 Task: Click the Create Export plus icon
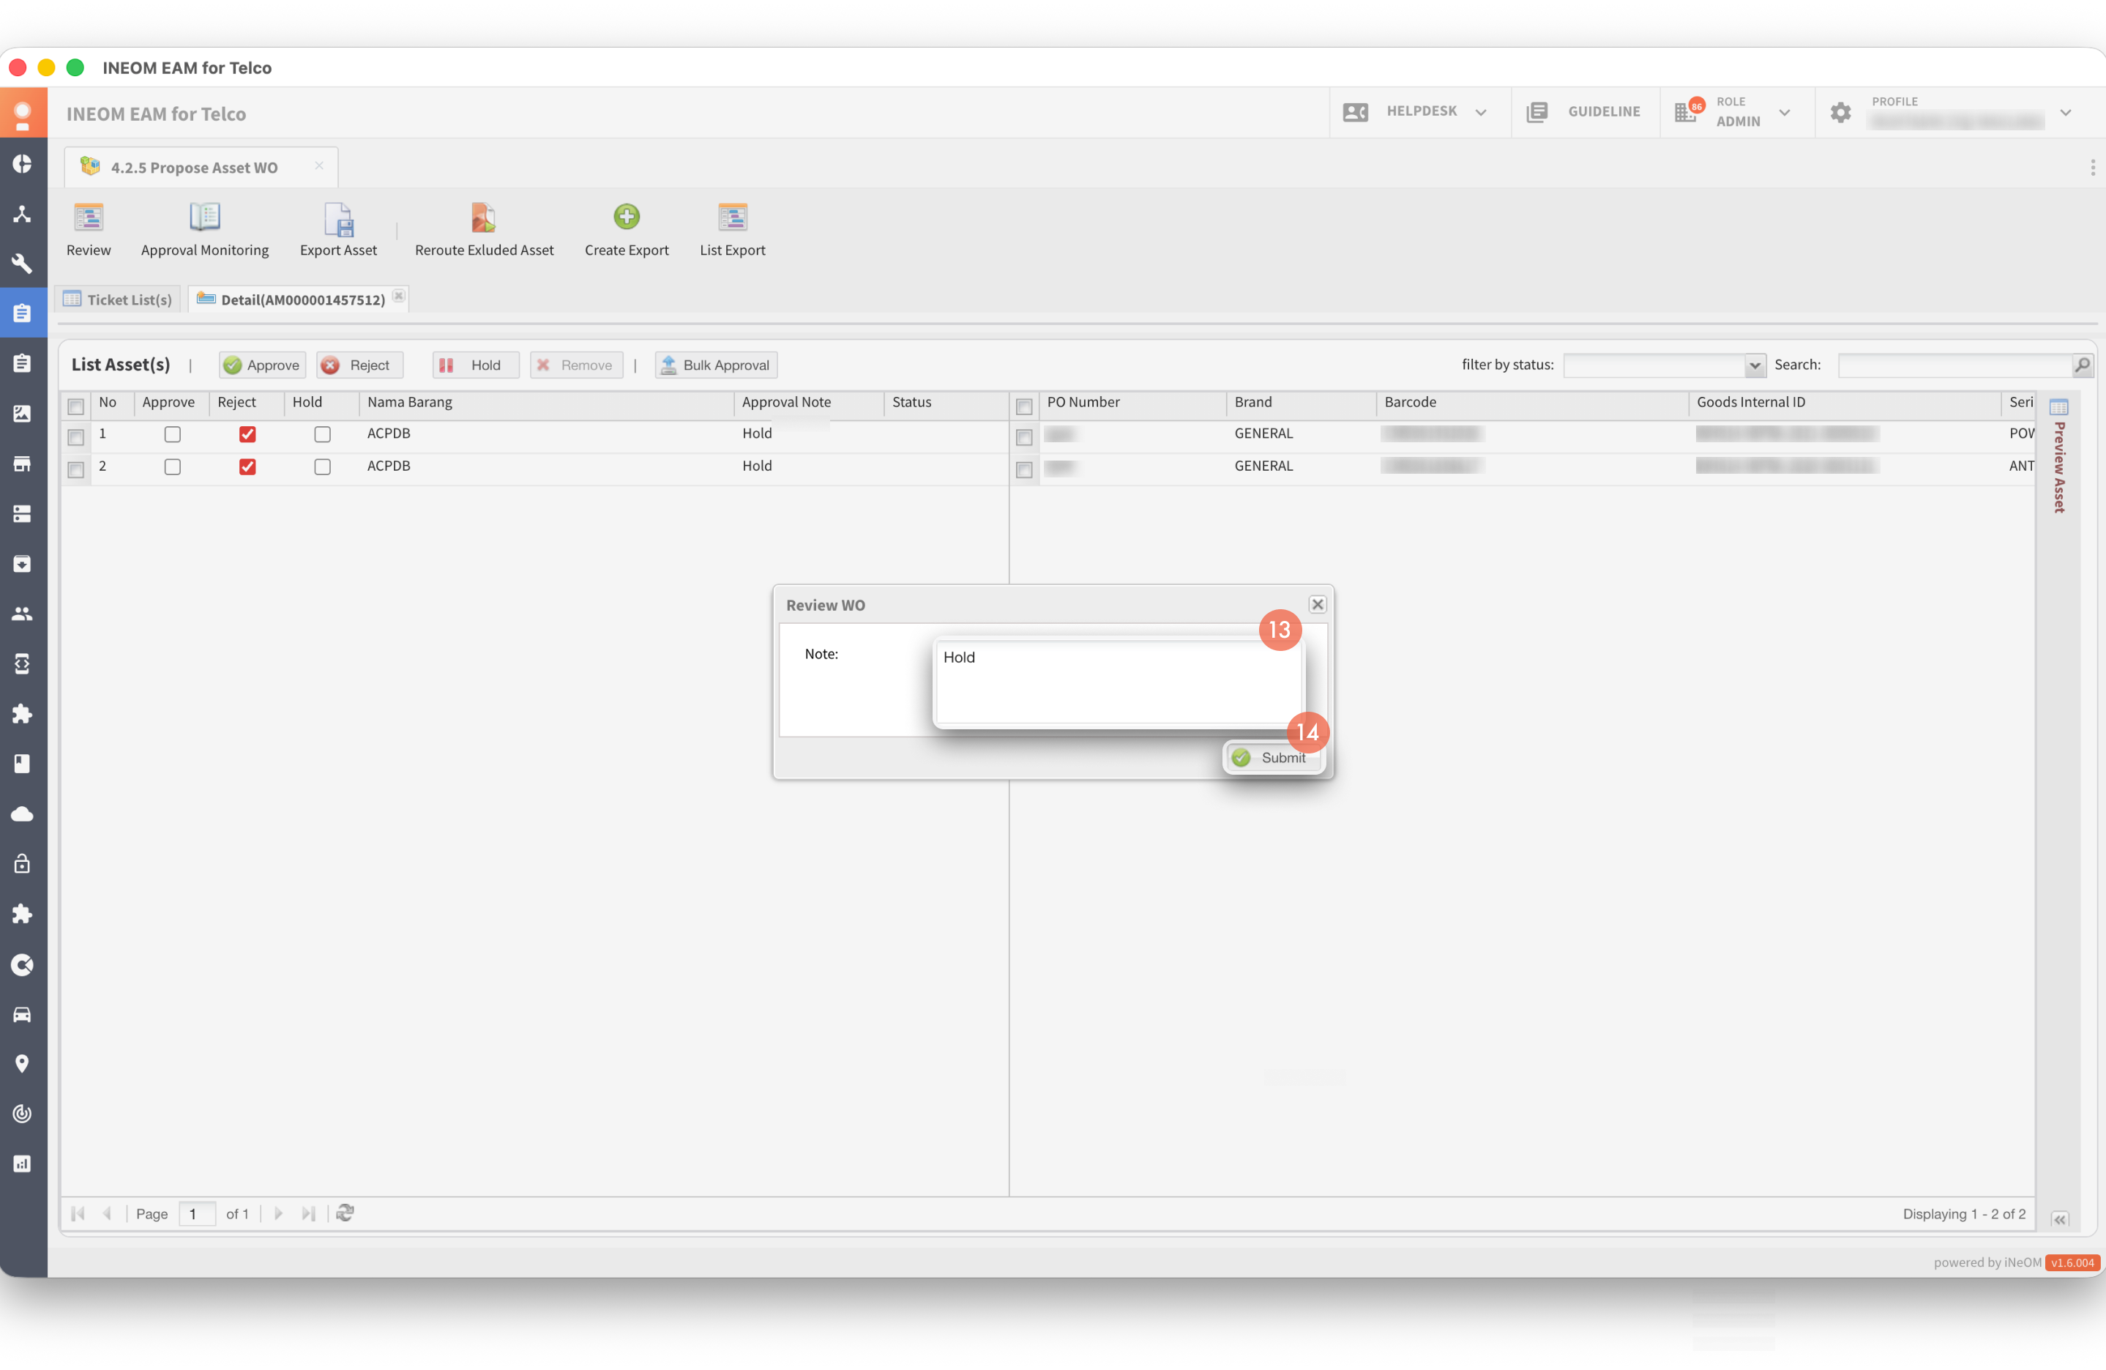tap(627, 217)
